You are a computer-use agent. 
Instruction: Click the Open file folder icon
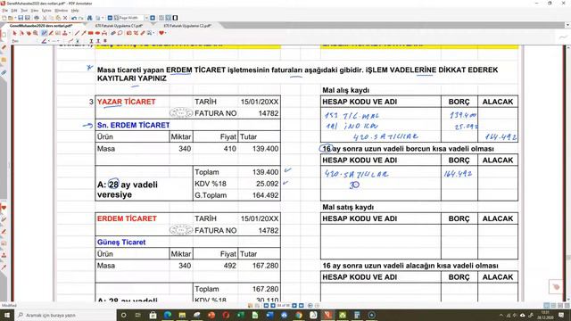11,18
